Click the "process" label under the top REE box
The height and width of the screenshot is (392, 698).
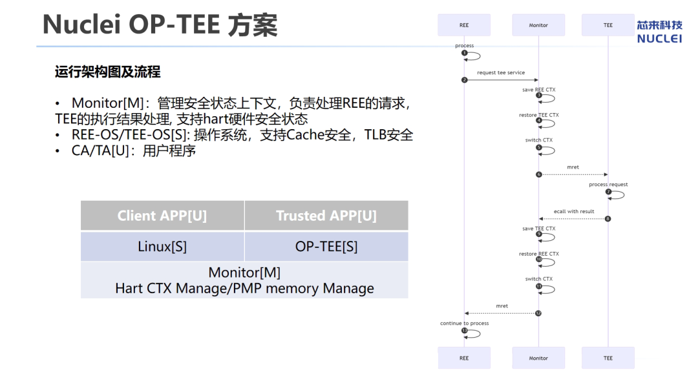coord(464,45)
